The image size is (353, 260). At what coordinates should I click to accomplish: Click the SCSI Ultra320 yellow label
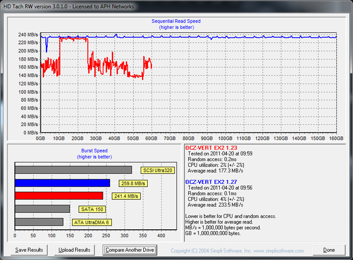pos(158,170)
